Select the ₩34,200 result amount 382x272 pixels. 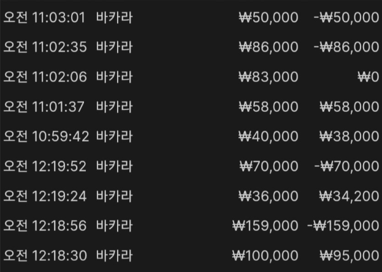349,196
